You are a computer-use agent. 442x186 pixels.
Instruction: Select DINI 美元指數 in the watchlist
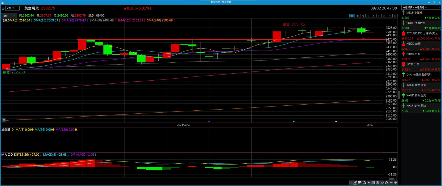pyautogui.click(x=421, y=77)
